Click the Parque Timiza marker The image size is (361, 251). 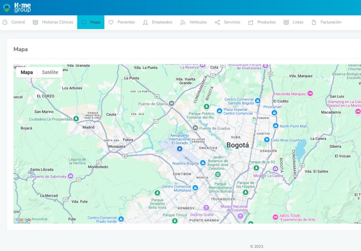[175, 221]
